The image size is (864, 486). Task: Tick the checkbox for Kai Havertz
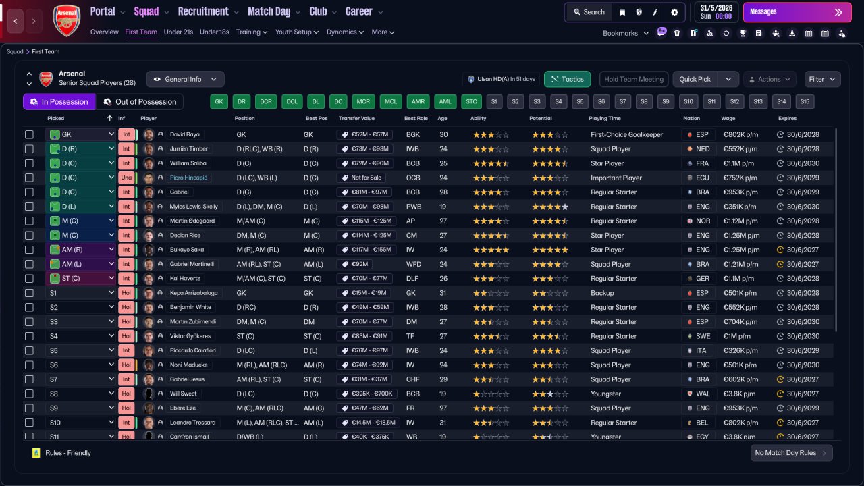click(29, 279)
